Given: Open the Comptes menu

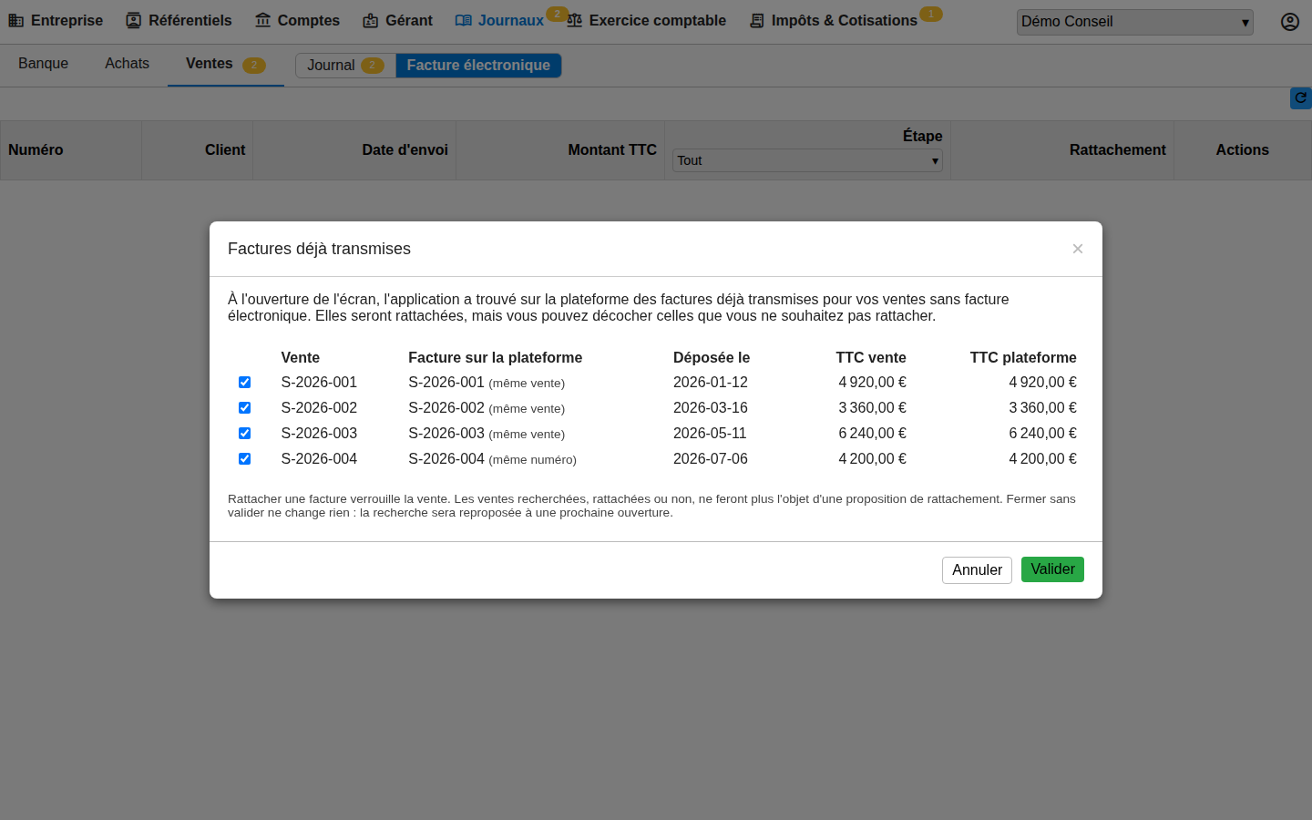Looking at the screenshot, I should [298, 21].
